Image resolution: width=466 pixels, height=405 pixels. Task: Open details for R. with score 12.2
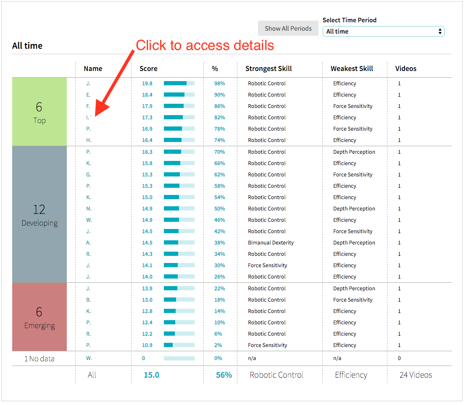click(x=89, y=334)
